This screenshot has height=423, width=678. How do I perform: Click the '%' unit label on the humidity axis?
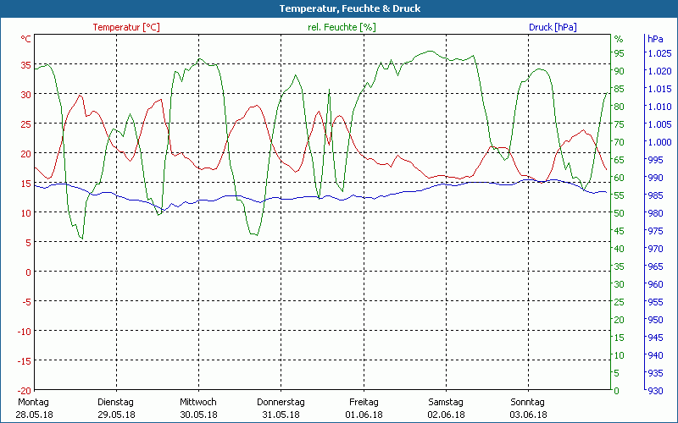click(619, 39)
